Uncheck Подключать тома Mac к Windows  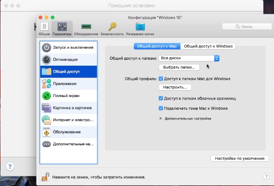click(x=161, y=108)
